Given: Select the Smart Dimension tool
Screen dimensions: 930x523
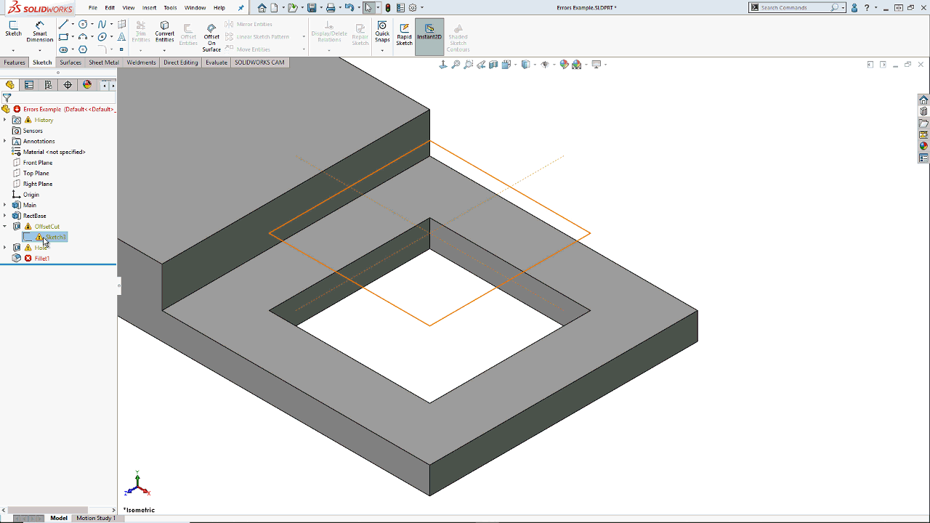Looking at the screenshot, I should [x=39, y=31].
